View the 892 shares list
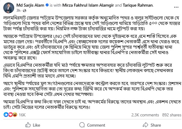 click(x=170, y=115)
